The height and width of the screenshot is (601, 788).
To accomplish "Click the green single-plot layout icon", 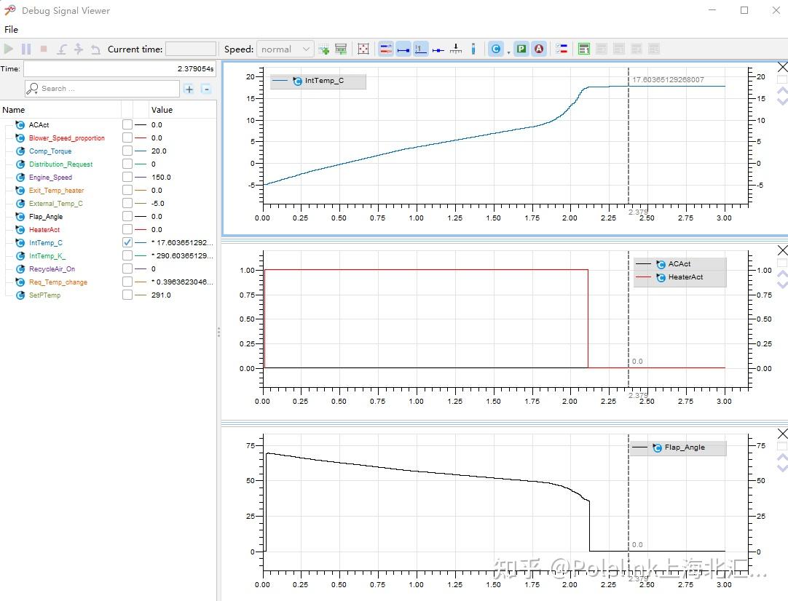I will (x=584, y=49).
